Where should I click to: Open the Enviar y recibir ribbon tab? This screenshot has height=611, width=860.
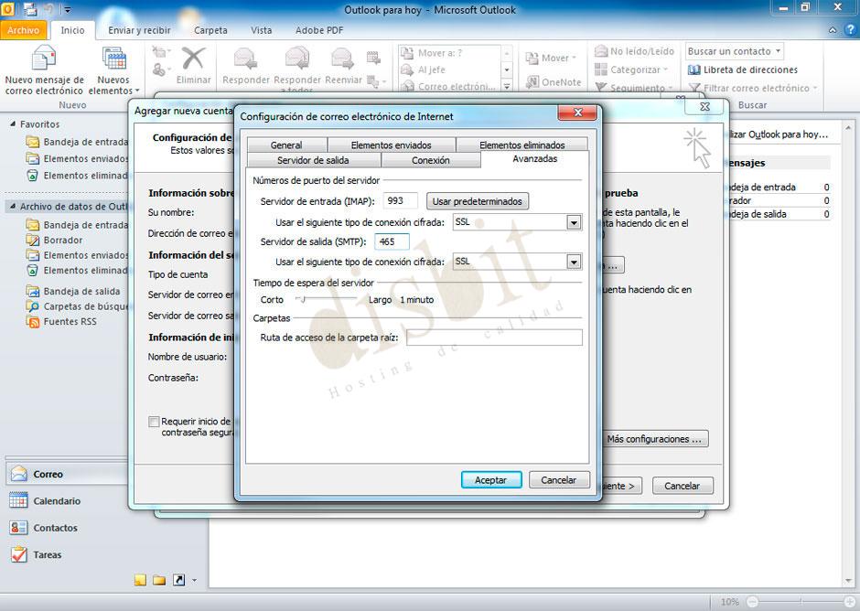pyautogui.click(x=138, y=30)
